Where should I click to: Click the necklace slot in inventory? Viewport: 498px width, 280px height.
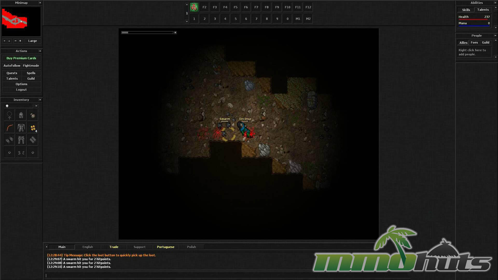[x=10, y=115]
